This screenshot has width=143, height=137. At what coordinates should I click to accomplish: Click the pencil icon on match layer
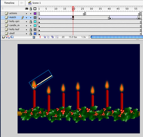pos(23,18)
